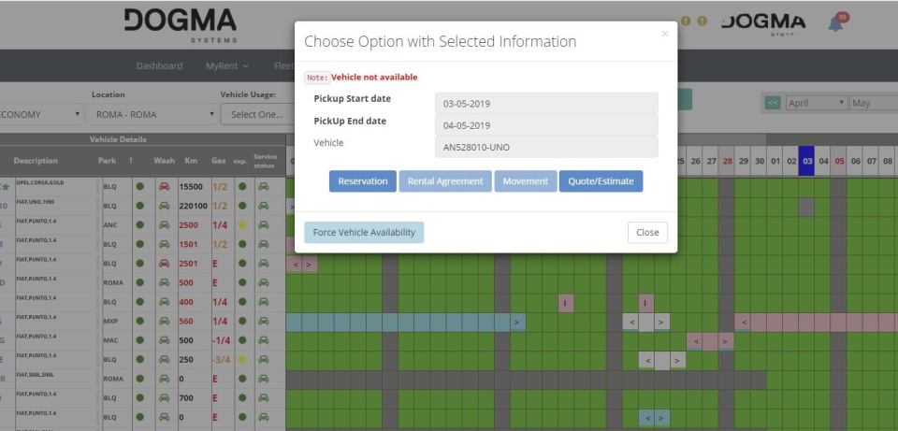The height and width of the screenshot is (431, 898).
Task: Click the yellow exp. dot in the 250 km row
Action: point(242,359)
